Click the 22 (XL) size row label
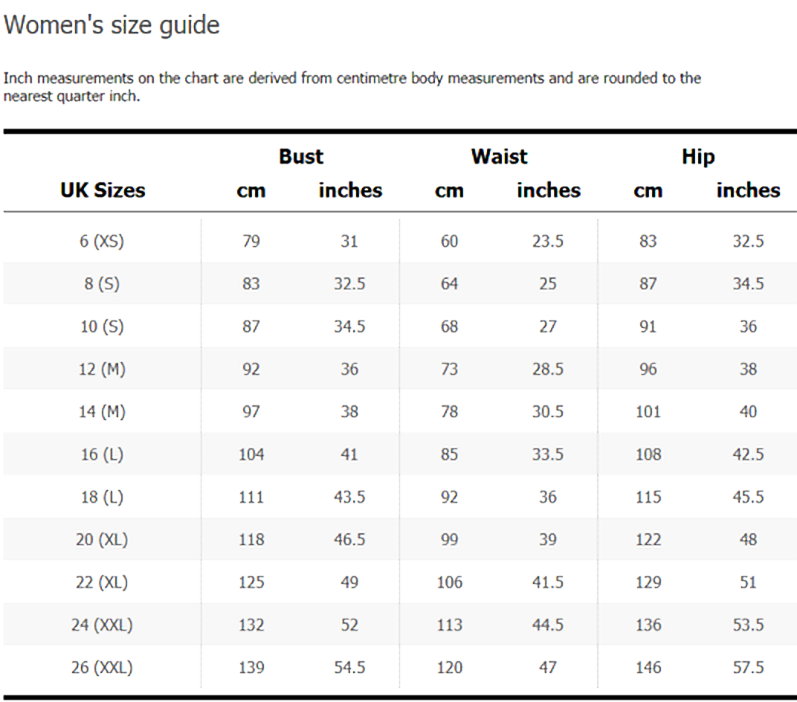Screen dimensions: 797x702 [102, 582]
